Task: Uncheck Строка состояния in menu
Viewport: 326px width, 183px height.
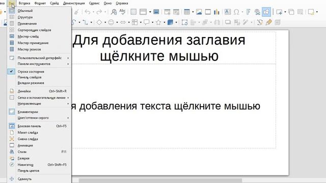Action: [39, 72]
